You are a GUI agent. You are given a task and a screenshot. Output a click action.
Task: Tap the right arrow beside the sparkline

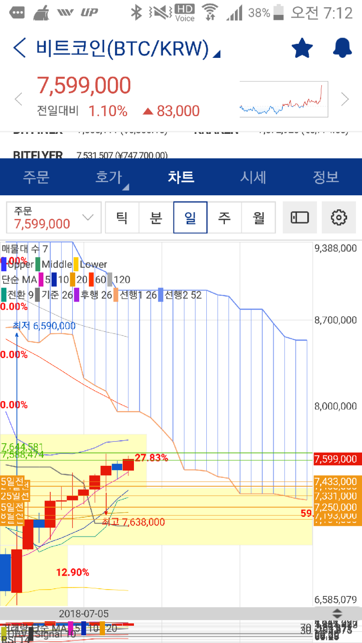click(x=345, y=99)
